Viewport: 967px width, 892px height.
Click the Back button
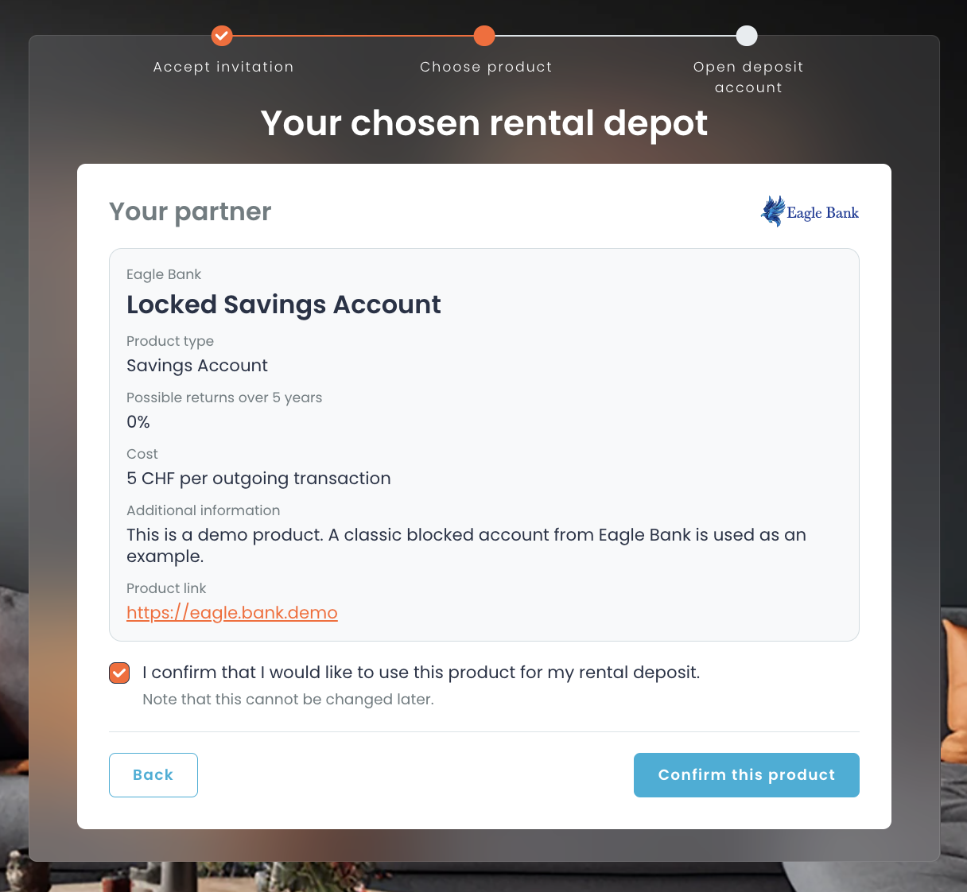[153, 774]
